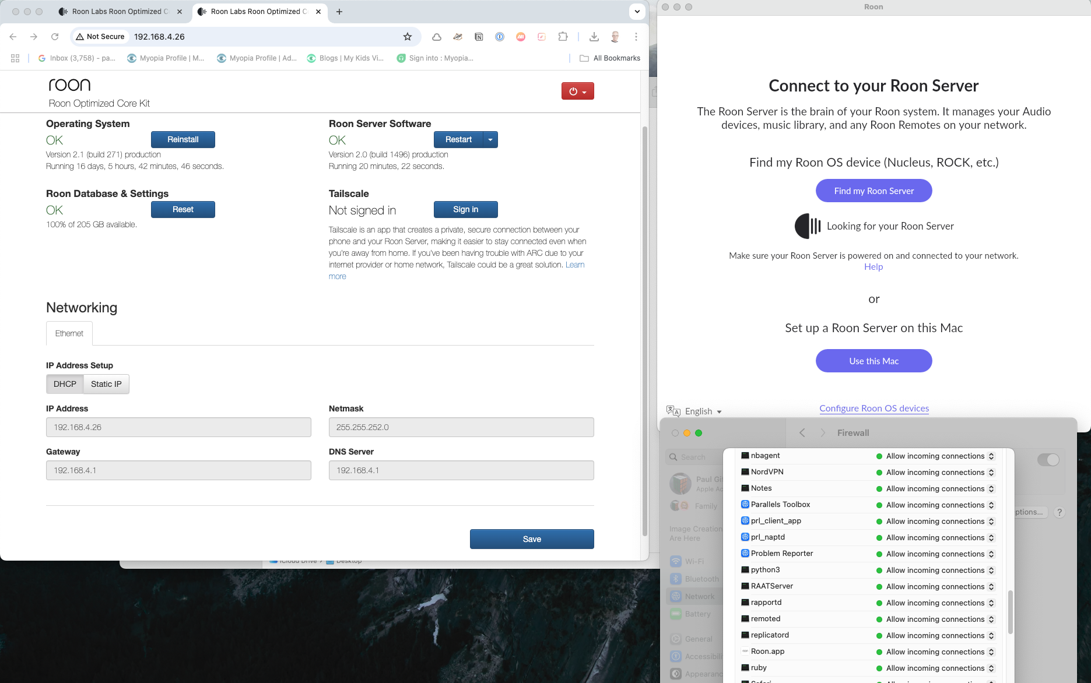Click the DNS Server field
1091x683 pixels.
[x=461, y=470]
